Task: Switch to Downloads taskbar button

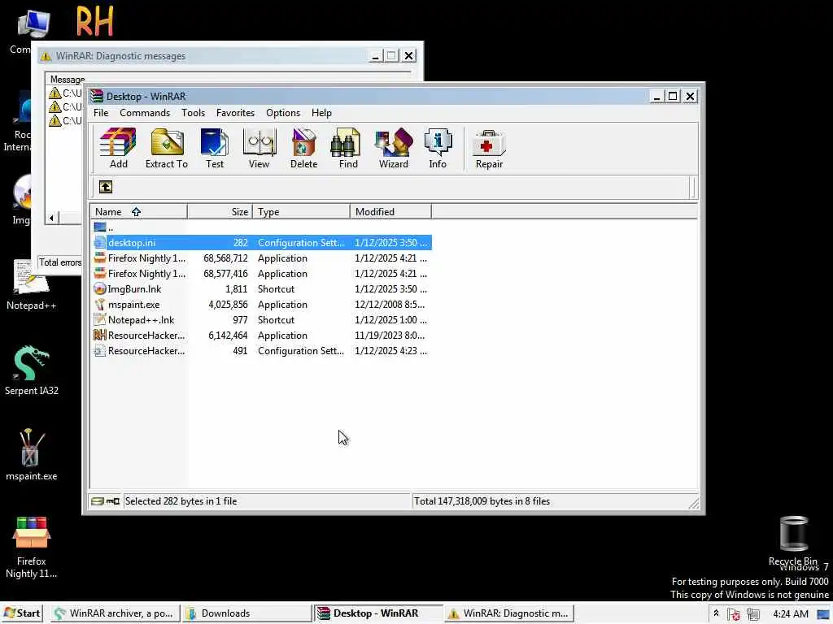Action: point(246,613)
